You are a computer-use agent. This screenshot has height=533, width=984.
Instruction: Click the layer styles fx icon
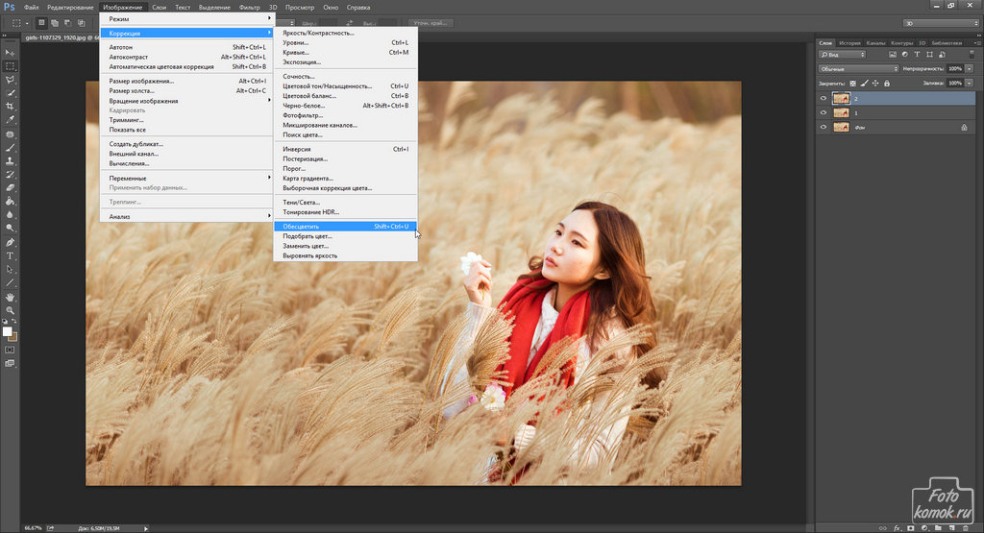896,527
